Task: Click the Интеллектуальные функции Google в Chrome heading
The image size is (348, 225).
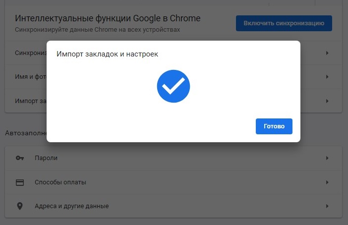Action: pos(108,19)
